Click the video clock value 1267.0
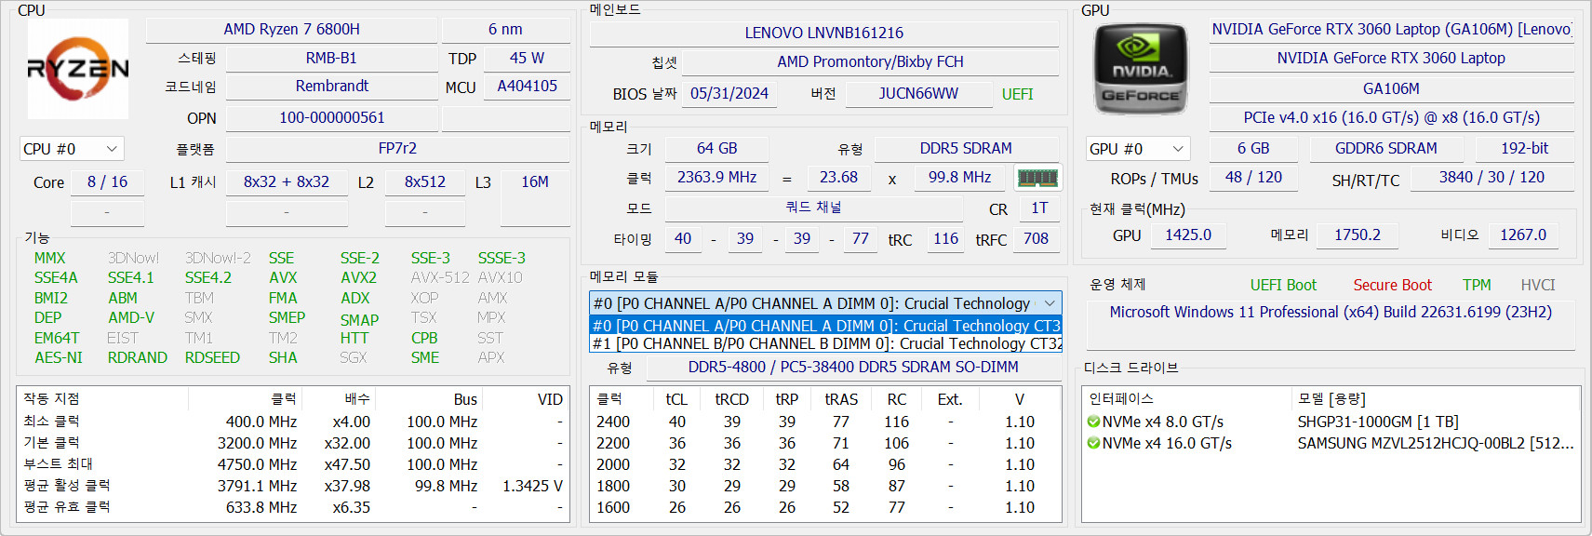The image size is (1592, 536). (x=1522, y=235)
